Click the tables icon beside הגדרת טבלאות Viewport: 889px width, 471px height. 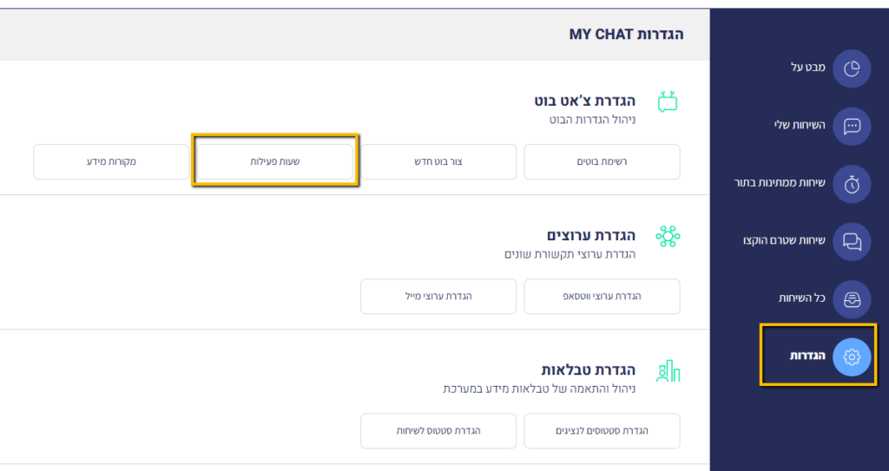pyautogui.click(x=668, y=370)
